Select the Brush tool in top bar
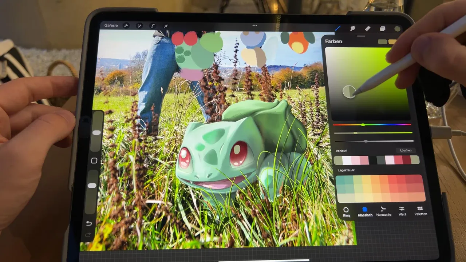This screenshot has width=466, height=262. [338, 28]
